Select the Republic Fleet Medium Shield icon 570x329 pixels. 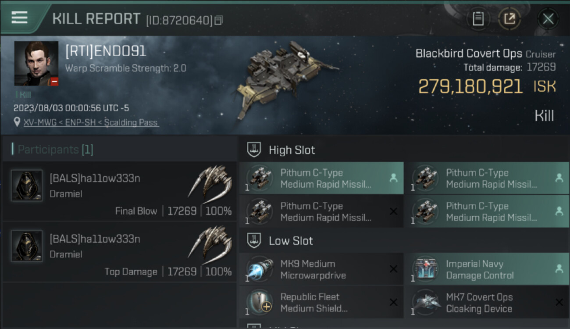click(259, 302)
